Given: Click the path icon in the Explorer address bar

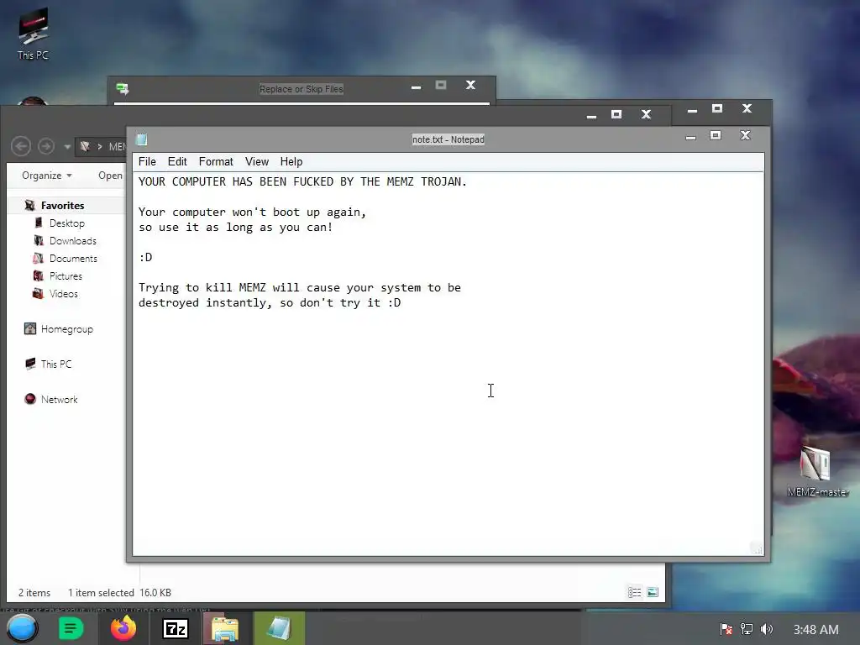Looking at the screenshot, I should click(85, 146).
